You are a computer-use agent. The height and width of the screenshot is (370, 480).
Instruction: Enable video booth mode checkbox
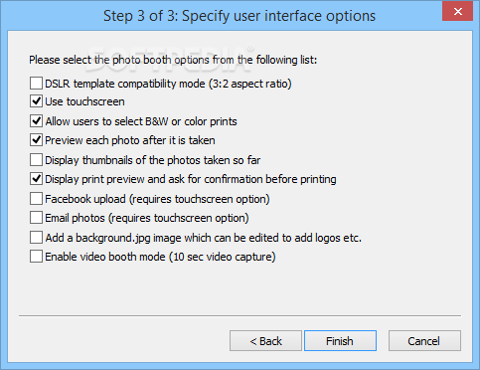tap(36, 257)
